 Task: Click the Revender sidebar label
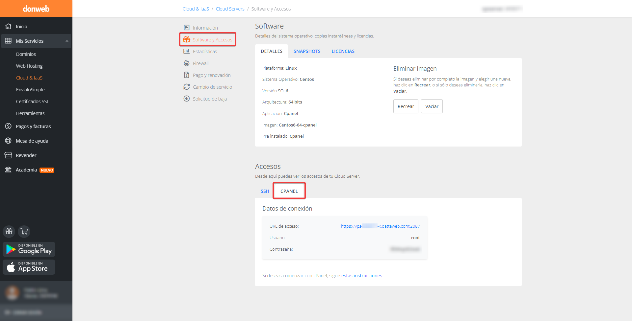coord(26,155)
